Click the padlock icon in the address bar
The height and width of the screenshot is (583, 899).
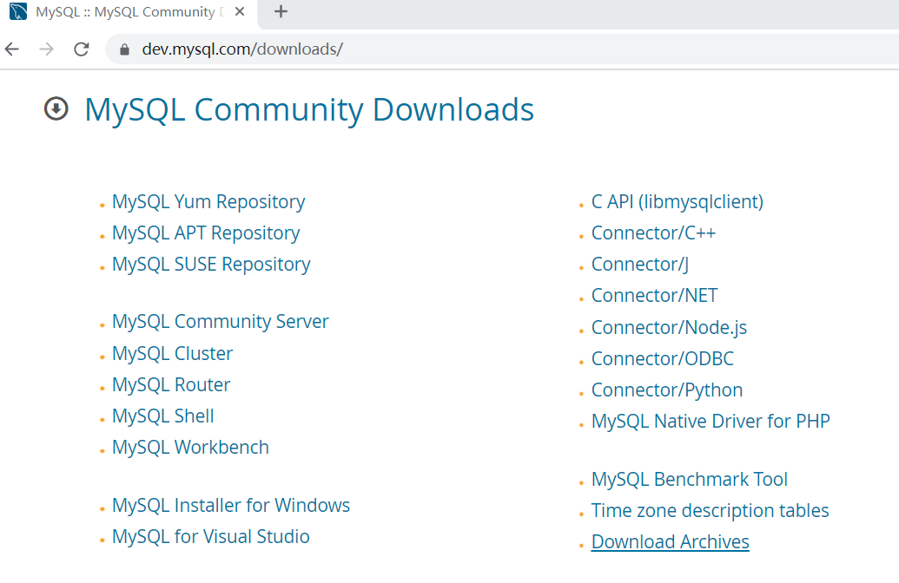[x=123, y=49]
